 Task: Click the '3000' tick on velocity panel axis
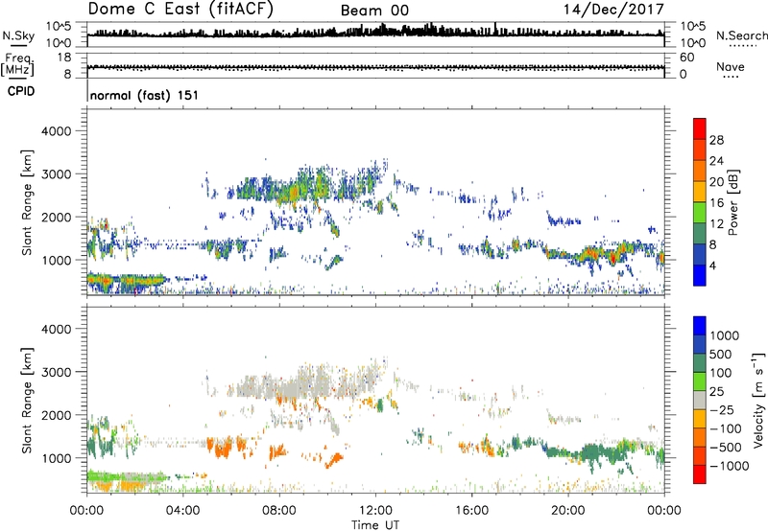(x=57, y=372)
